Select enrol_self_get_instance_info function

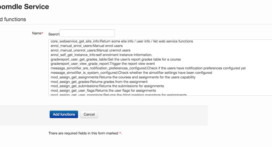(101, 55)
